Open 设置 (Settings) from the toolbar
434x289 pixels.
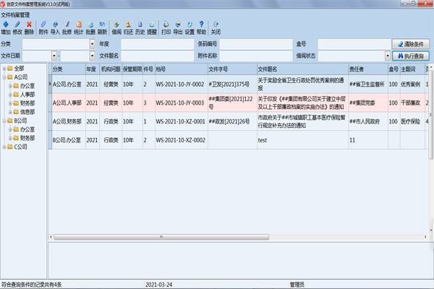tap(189, 27)
